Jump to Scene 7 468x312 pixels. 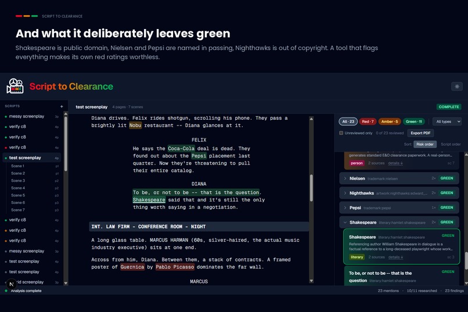point(18,210)
